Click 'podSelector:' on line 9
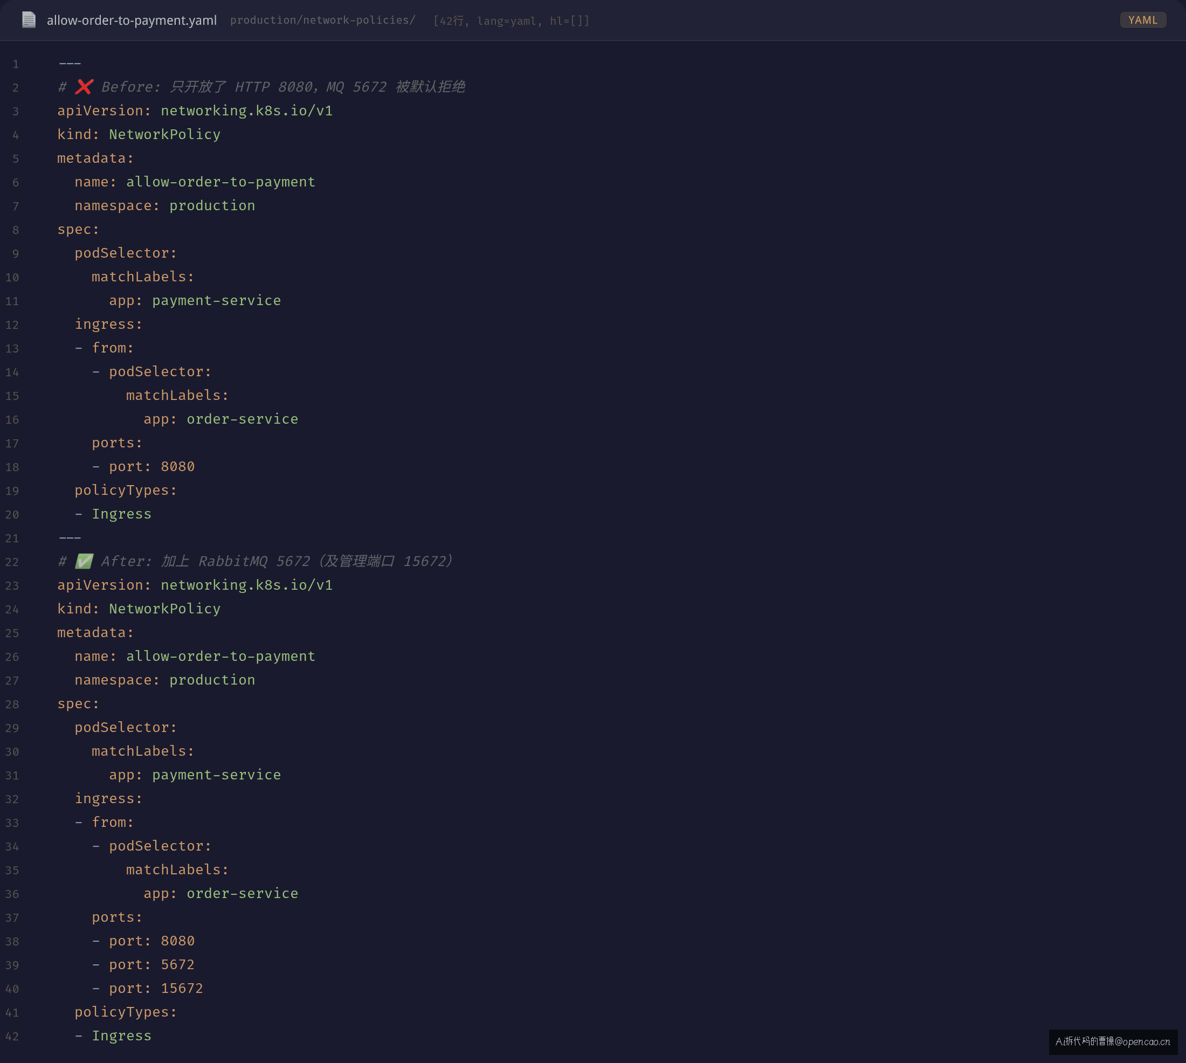This screenshot has height=1063, width=1186. click(x=126, y=253)
